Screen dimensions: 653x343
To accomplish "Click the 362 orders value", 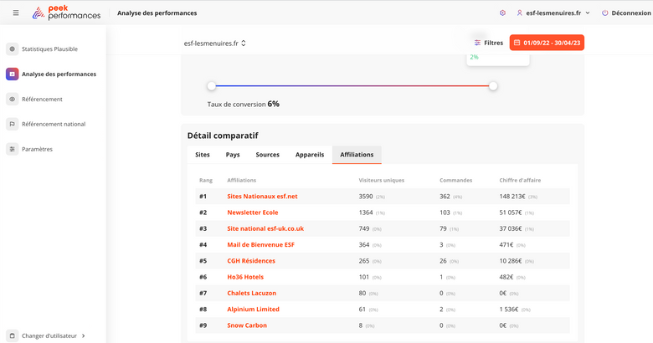I will [x=445, y=196].
